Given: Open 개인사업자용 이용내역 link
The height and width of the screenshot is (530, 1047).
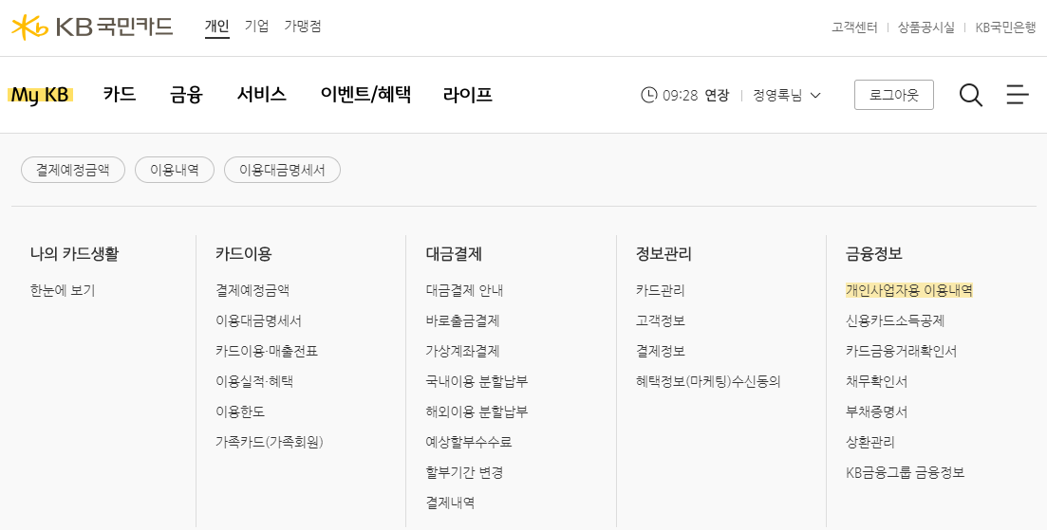Looking at the screenshot, I should click(908, 290).
